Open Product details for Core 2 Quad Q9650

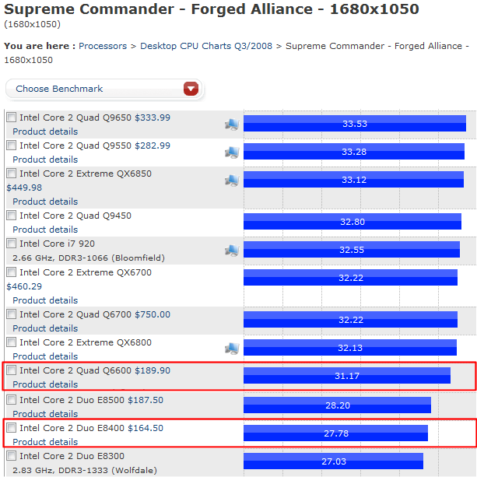[x=45, y=132]
